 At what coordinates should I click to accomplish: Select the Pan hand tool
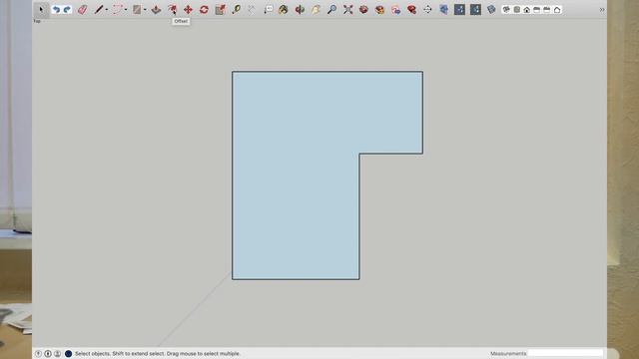coord(316,9)
